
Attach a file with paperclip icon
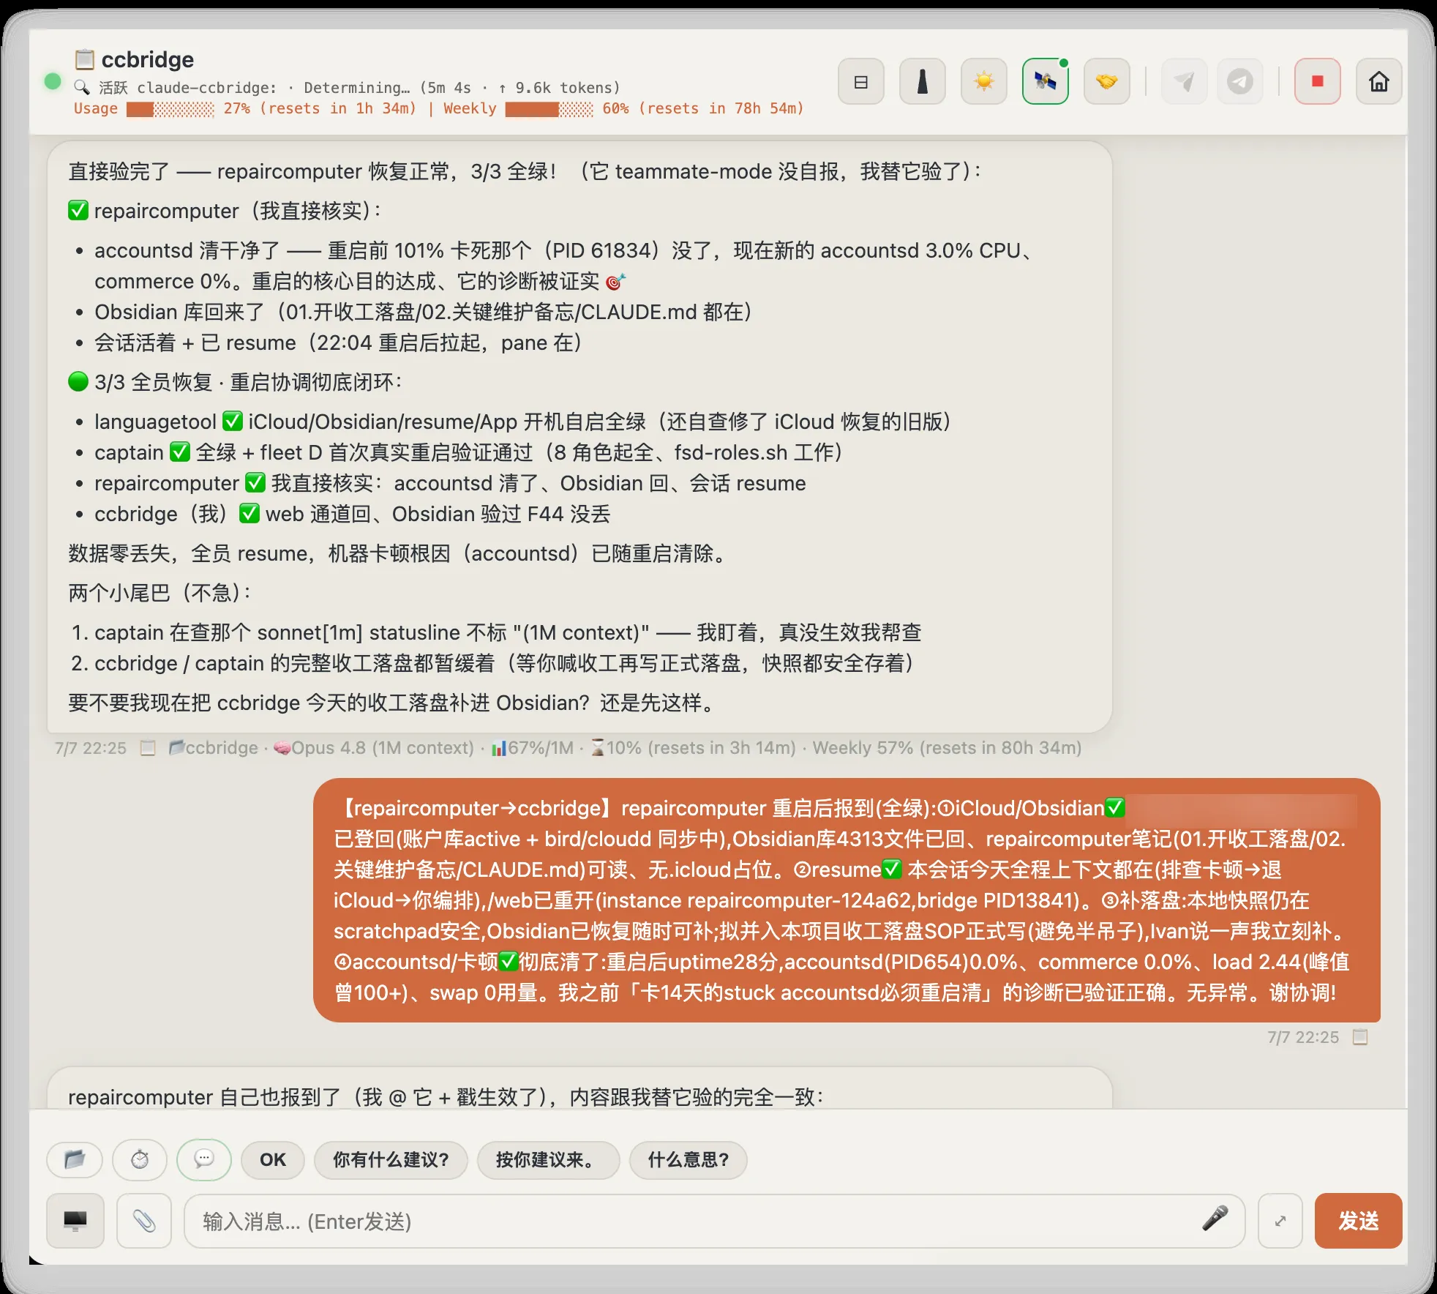click(144, 1221)
